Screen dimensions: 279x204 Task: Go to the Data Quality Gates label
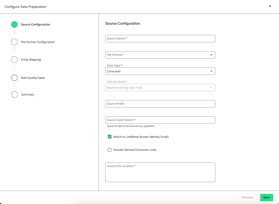click(x=33, y=78)
